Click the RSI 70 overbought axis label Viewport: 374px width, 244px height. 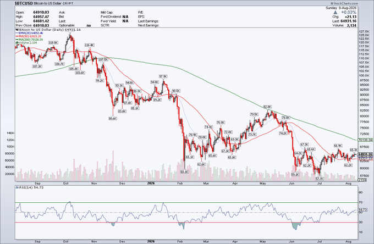[x=361, y=203]
